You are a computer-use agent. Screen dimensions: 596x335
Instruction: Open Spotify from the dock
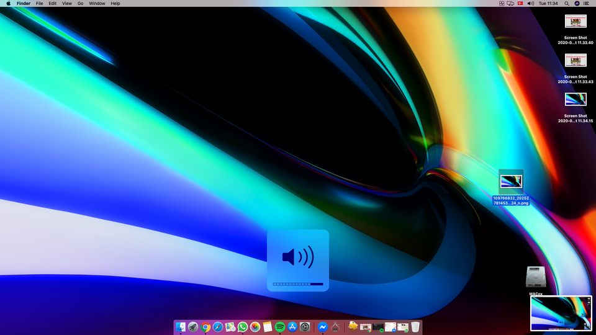pos(280,327)
